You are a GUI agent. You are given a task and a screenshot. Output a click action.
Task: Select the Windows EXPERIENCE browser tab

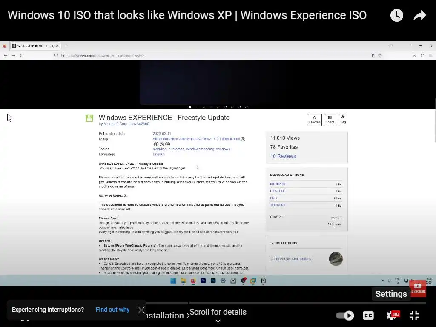coord(35,46)
